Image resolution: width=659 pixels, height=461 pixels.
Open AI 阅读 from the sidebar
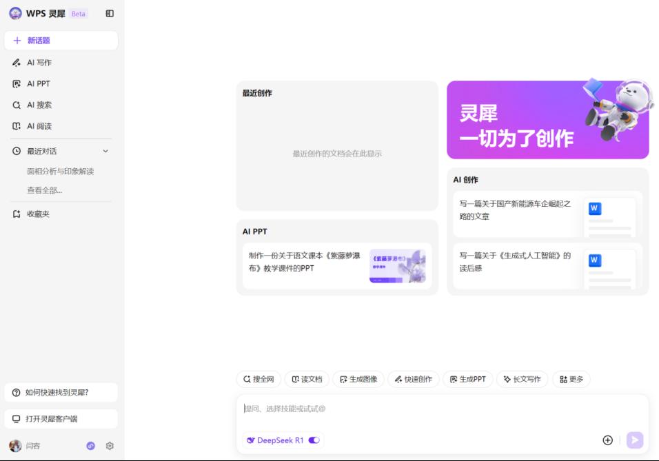(x=61, y=126)
